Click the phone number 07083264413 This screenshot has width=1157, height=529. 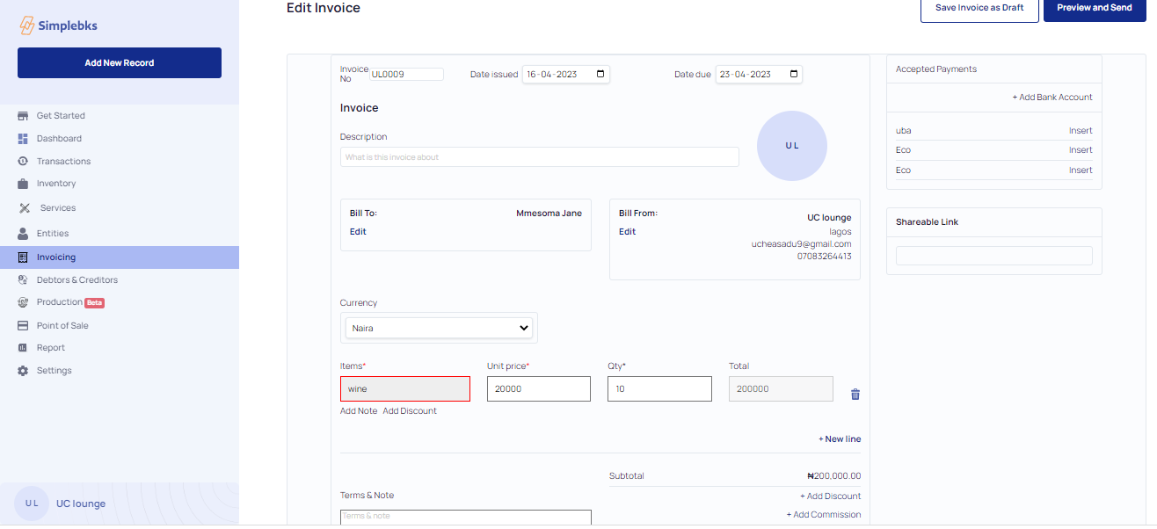pyautogui.click(x=824, y=257)
